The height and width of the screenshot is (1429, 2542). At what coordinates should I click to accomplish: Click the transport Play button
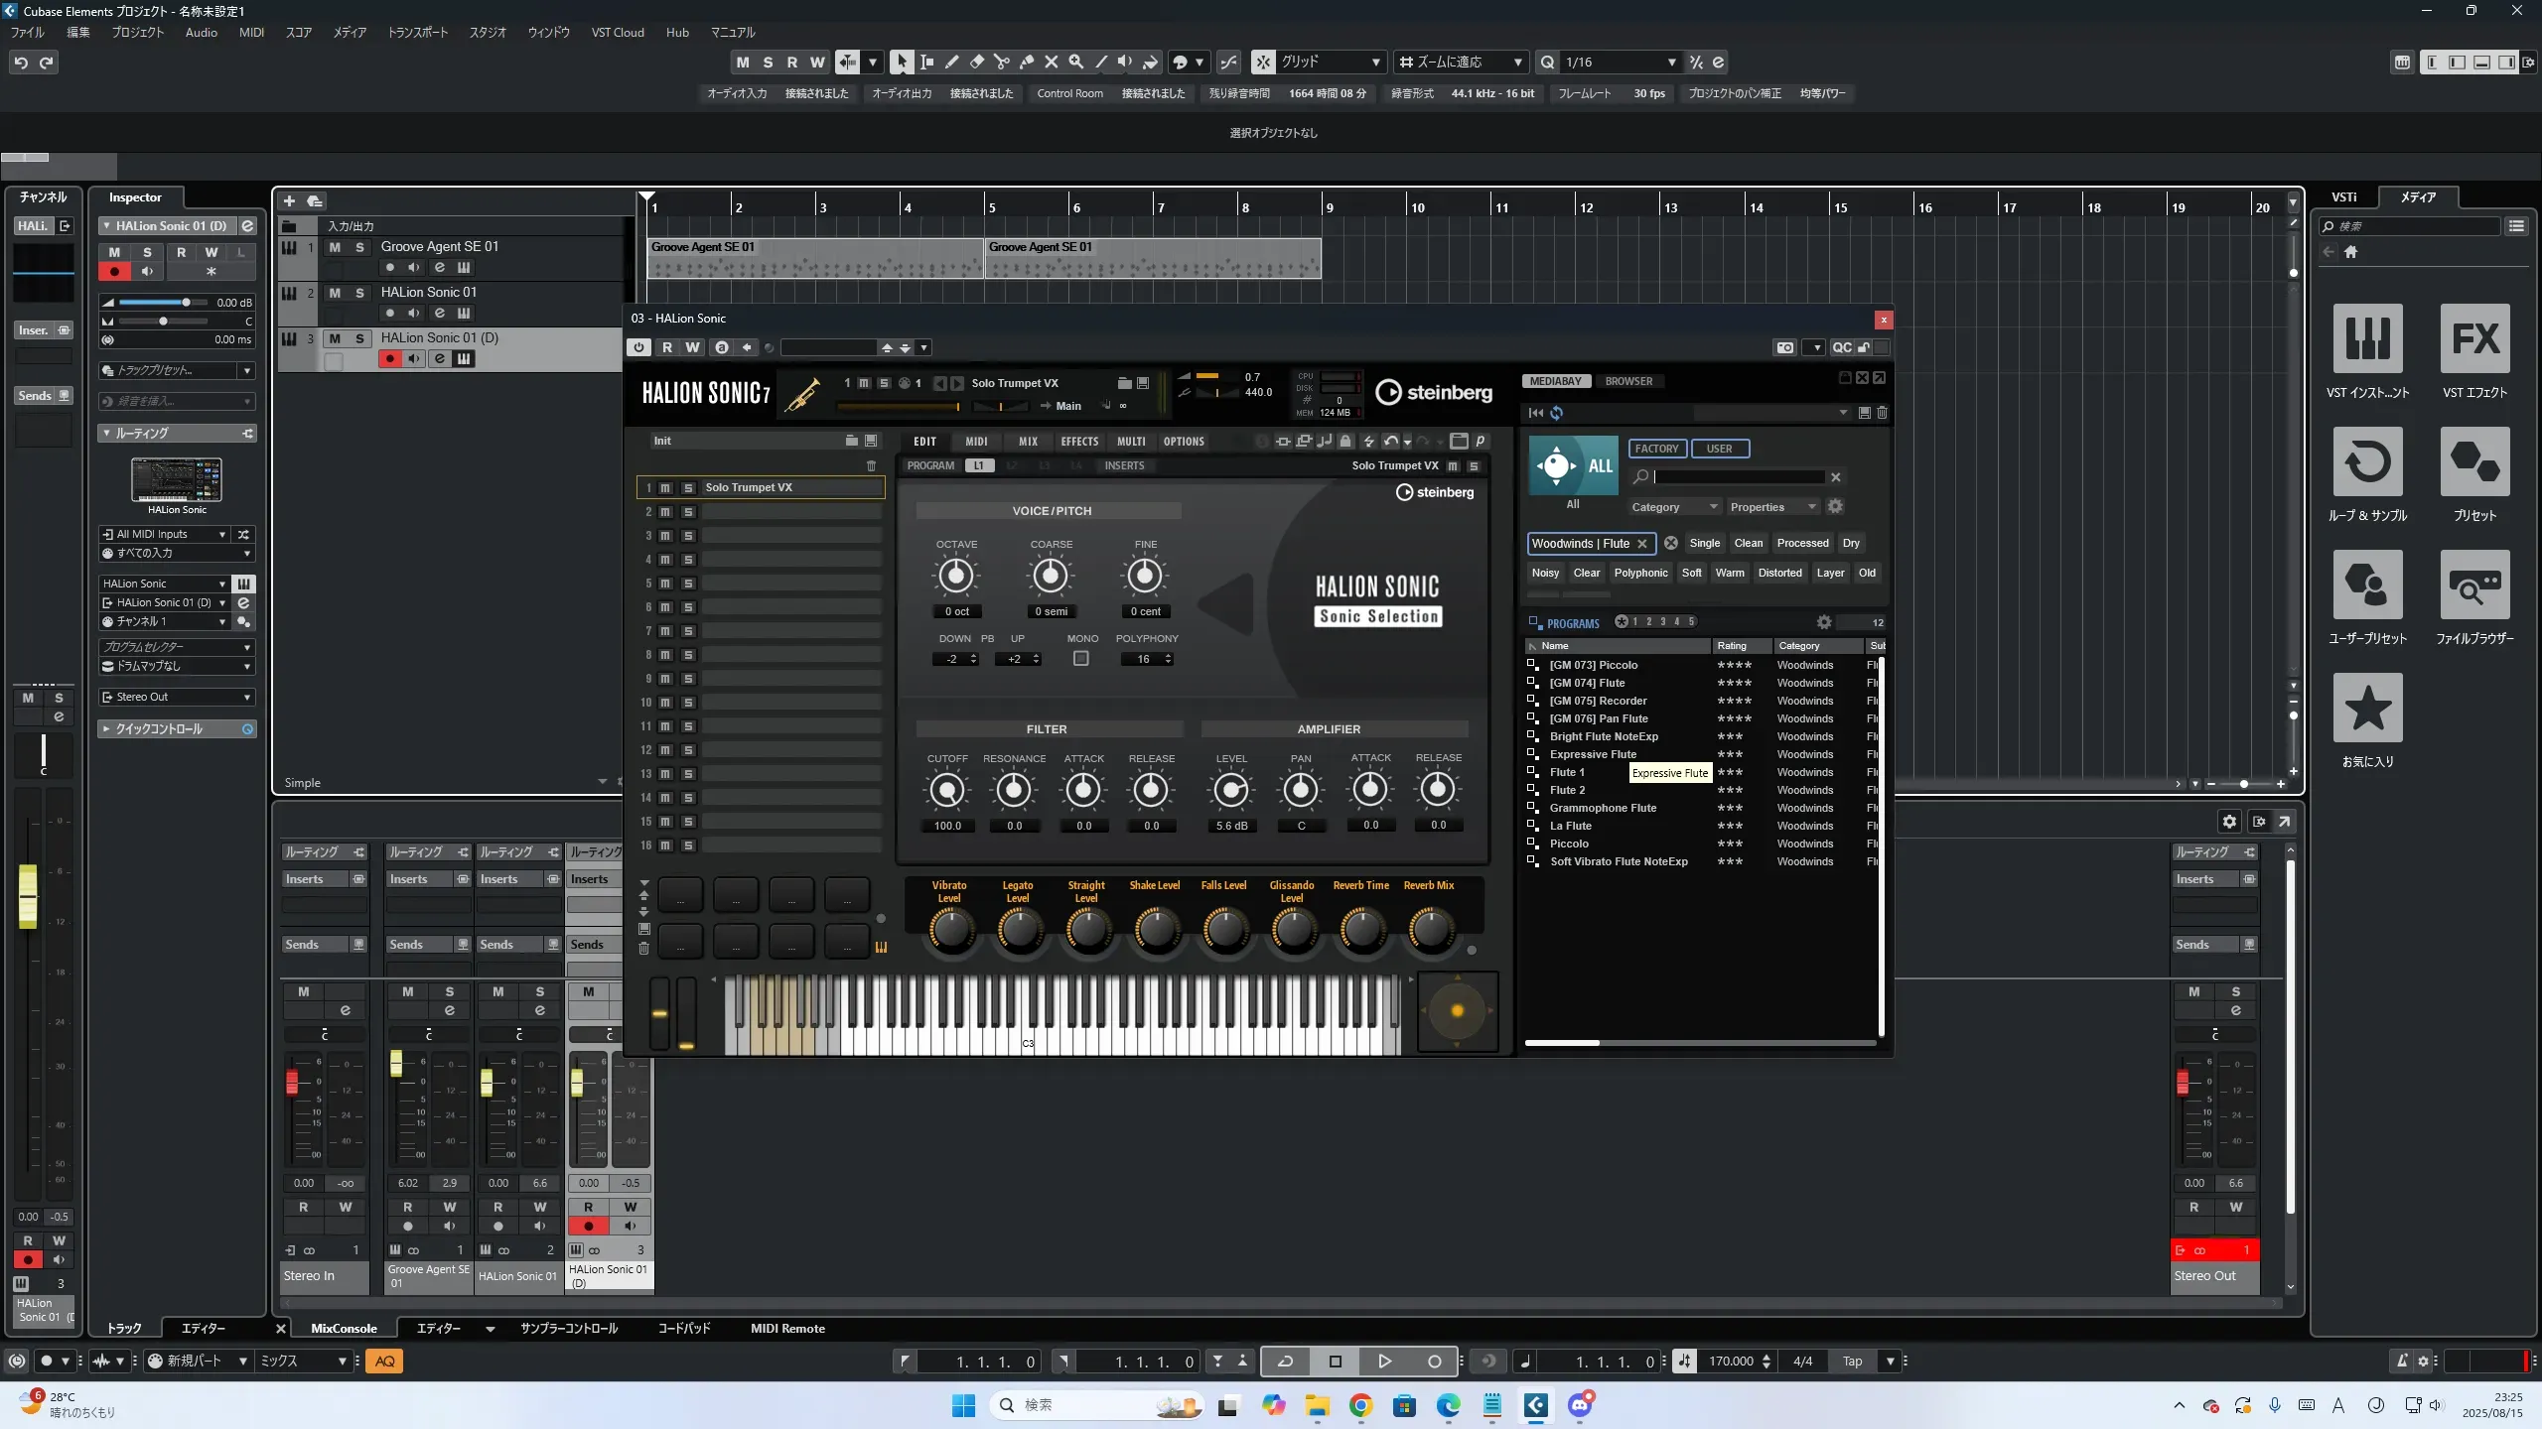pyautogui.click(x=1384, y=1362)
